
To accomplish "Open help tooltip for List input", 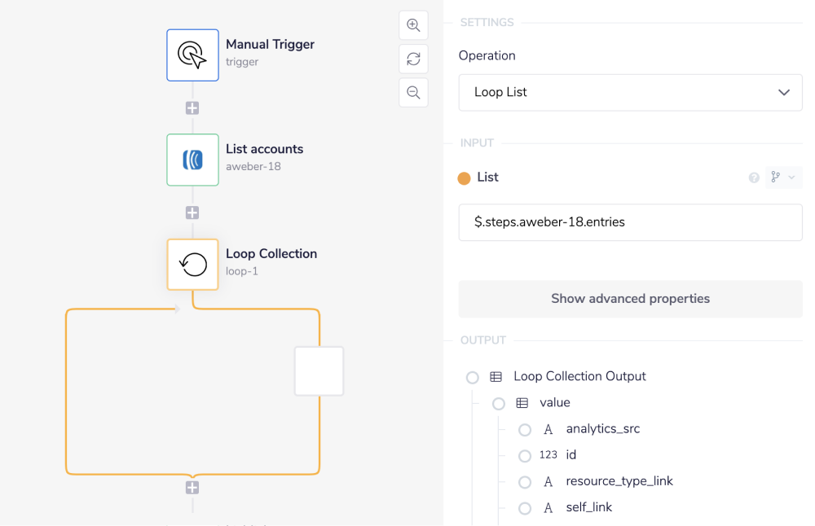I will 754,178.
